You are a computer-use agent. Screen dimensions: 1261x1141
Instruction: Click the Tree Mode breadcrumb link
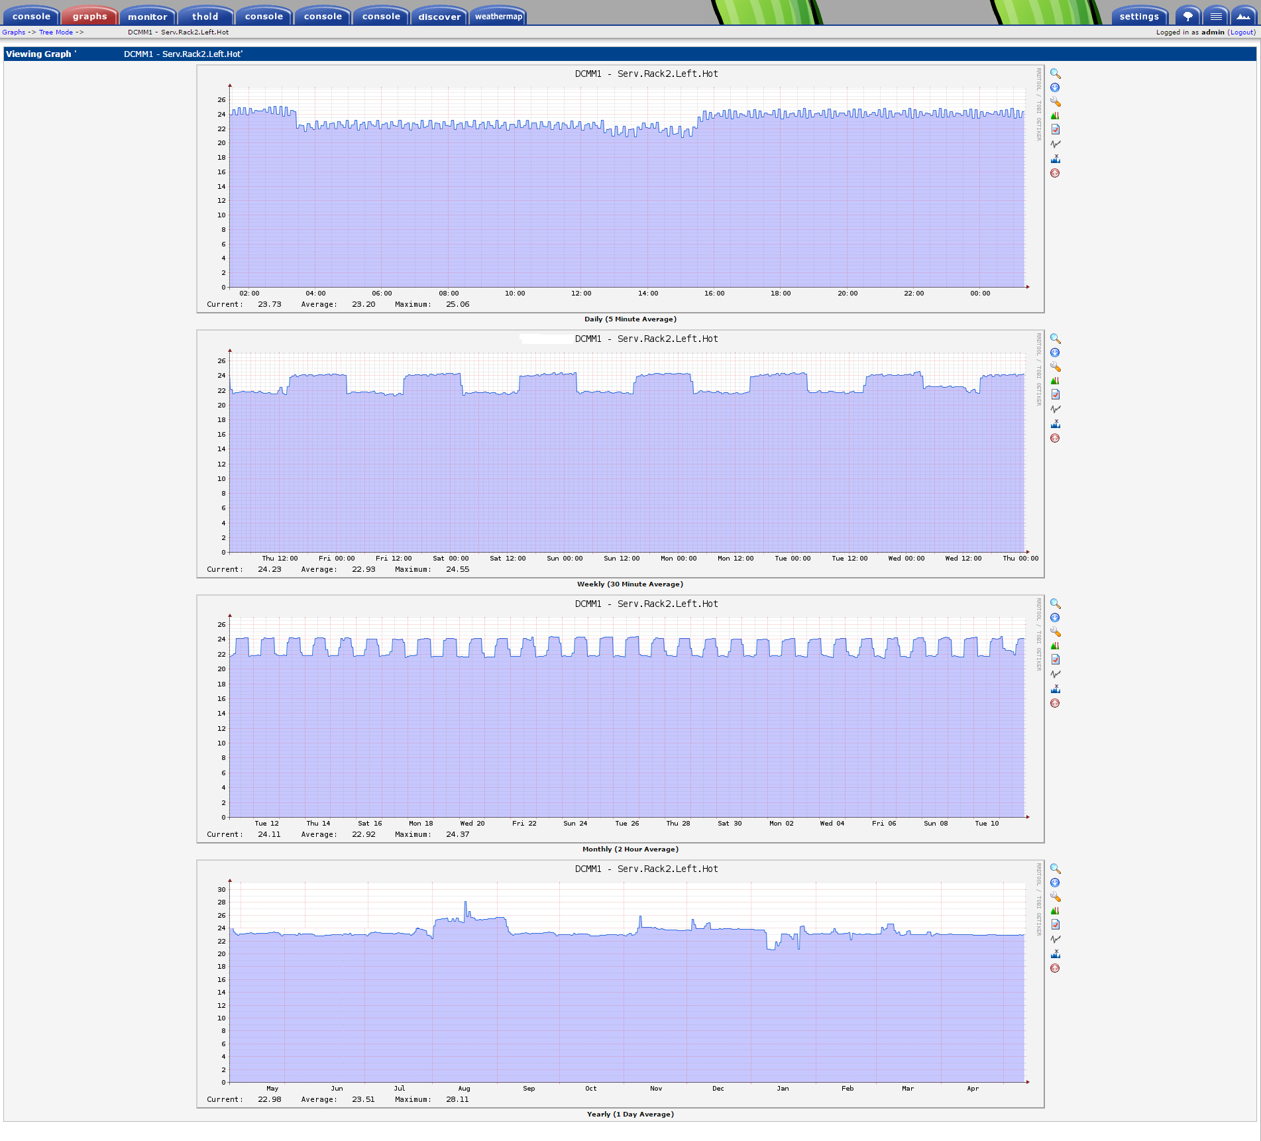tap(56, 32)
